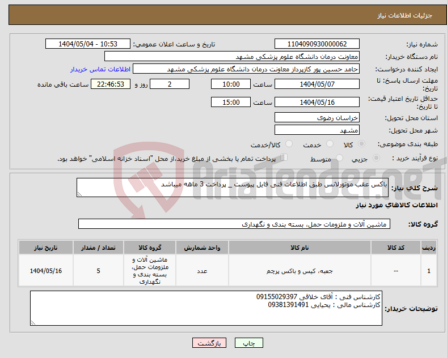
Task: Click the unit cell عدد
Action: tap(202, 271)
